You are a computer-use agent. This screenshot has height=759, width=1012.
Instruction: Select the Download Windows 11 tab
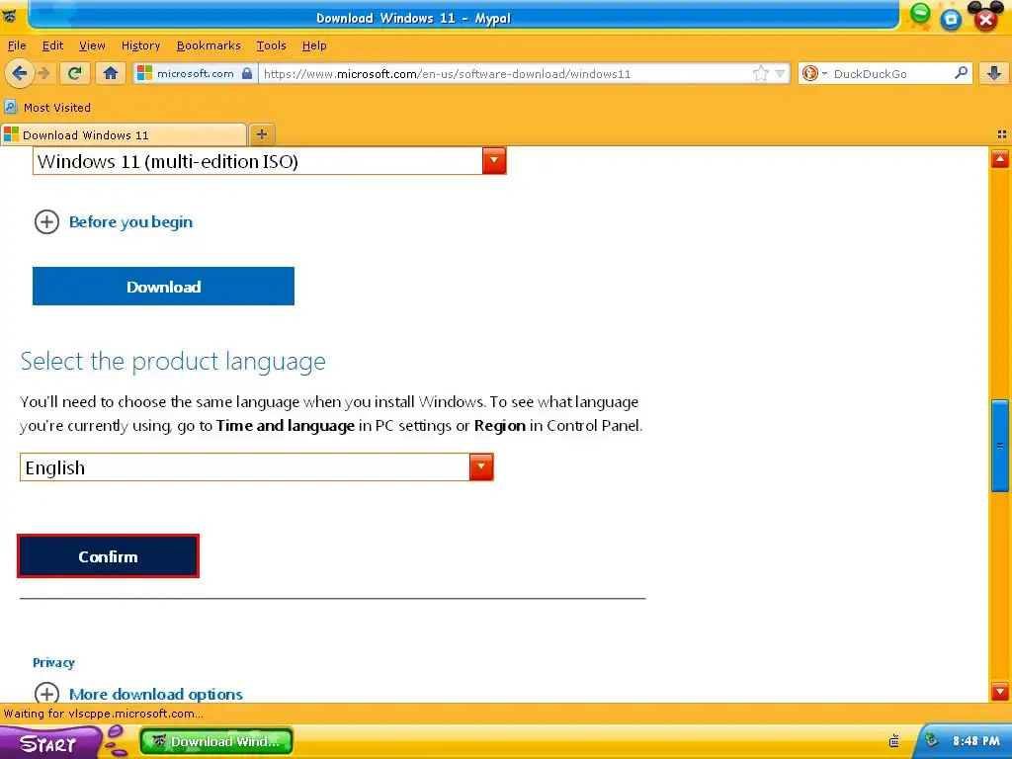[124, 134]
